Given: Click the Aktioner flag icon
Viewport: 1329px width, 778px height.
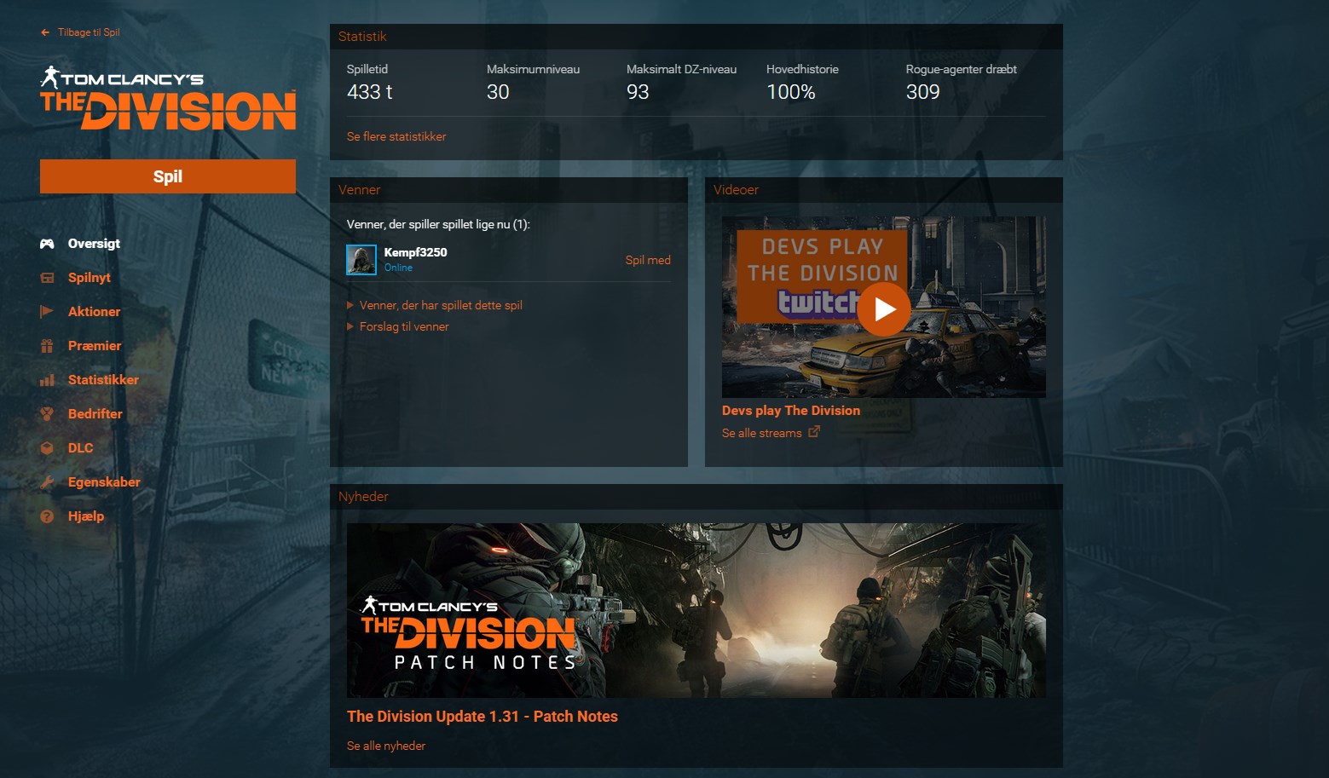Looking at the screenshot, I should coord(47,312).
